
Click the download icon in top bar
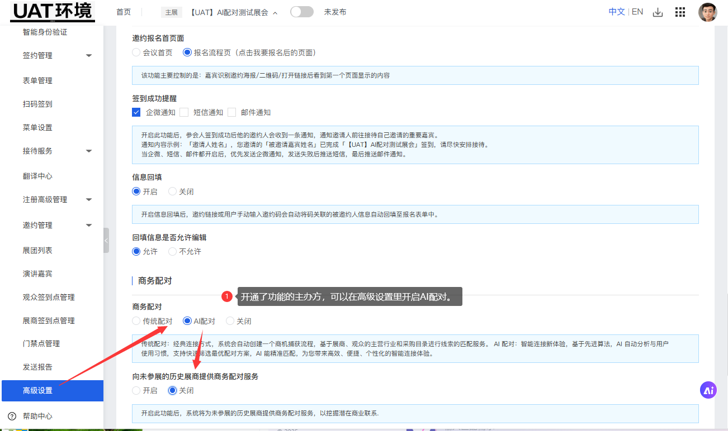(x=658, y=12)
